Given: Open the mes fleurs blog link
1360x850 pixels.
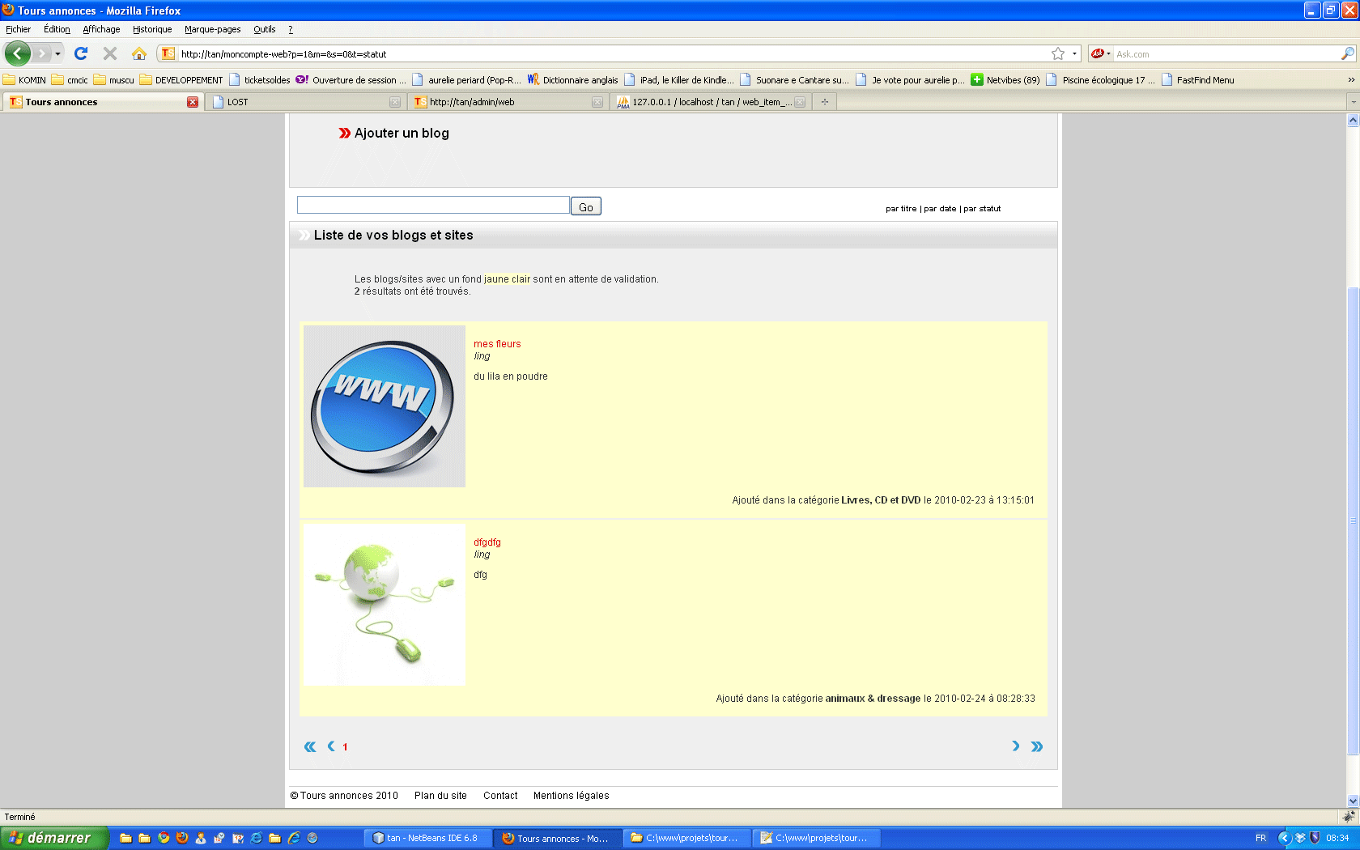Looking at the screenshot, I should [497, 344].
